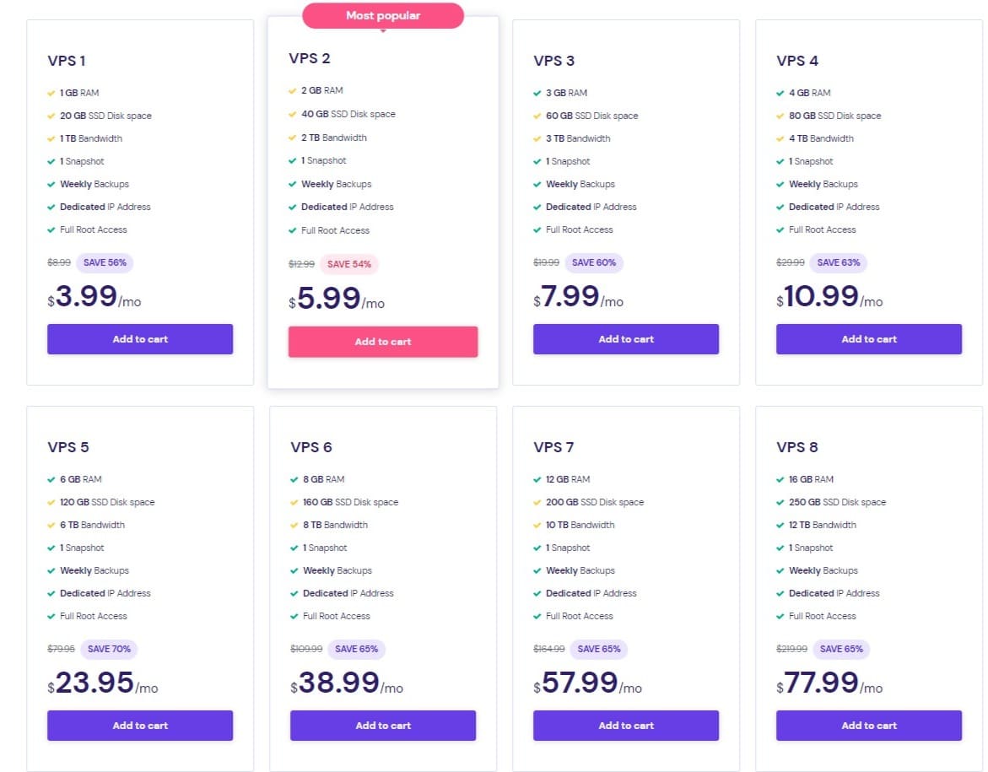Add VPS 1 to the cart

click(140, 338)
